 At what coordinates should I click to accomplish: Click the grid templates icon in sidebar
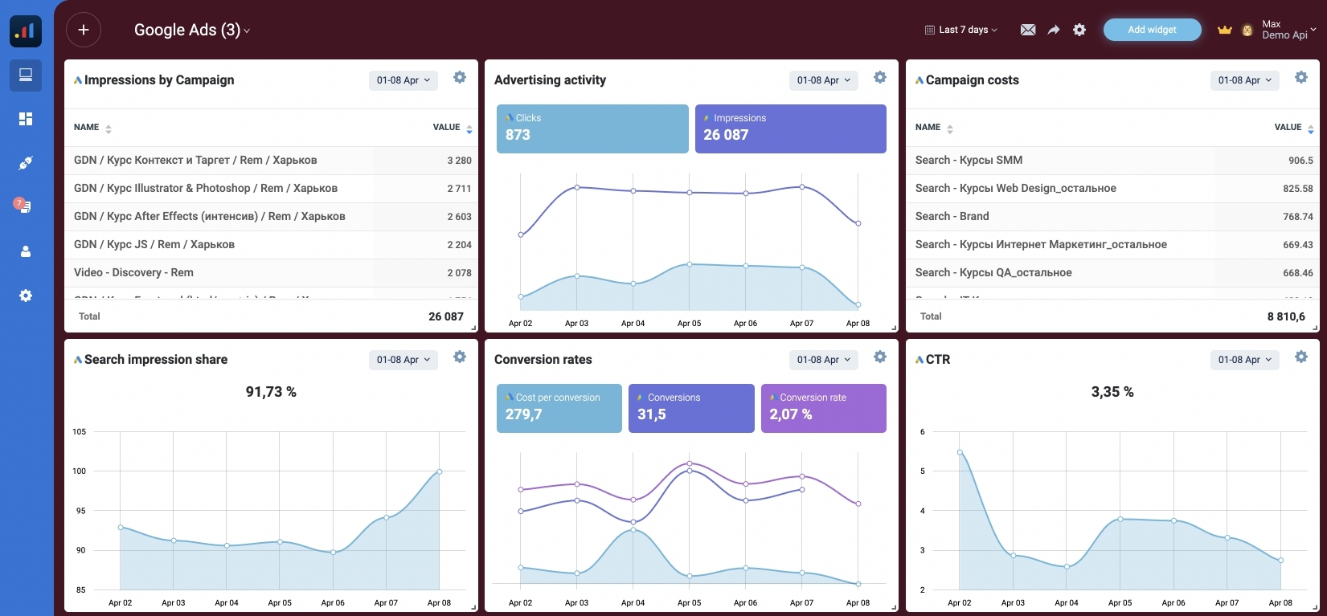click(26, 119)
